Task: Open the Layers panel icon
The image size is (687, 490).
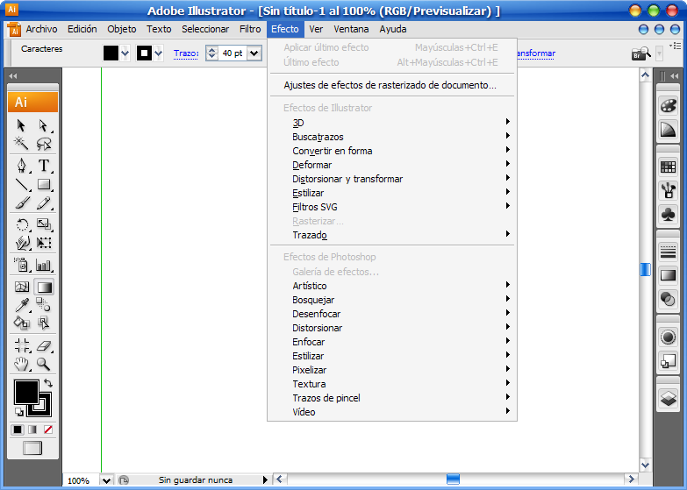Action: 668,398
